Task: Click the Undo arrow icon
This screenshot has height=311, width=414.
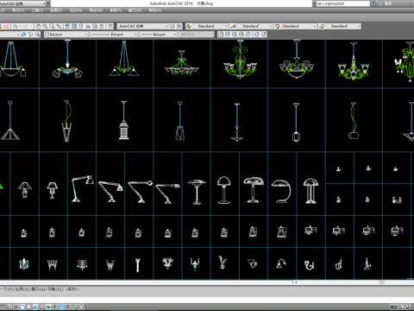Action: (15, 26)
